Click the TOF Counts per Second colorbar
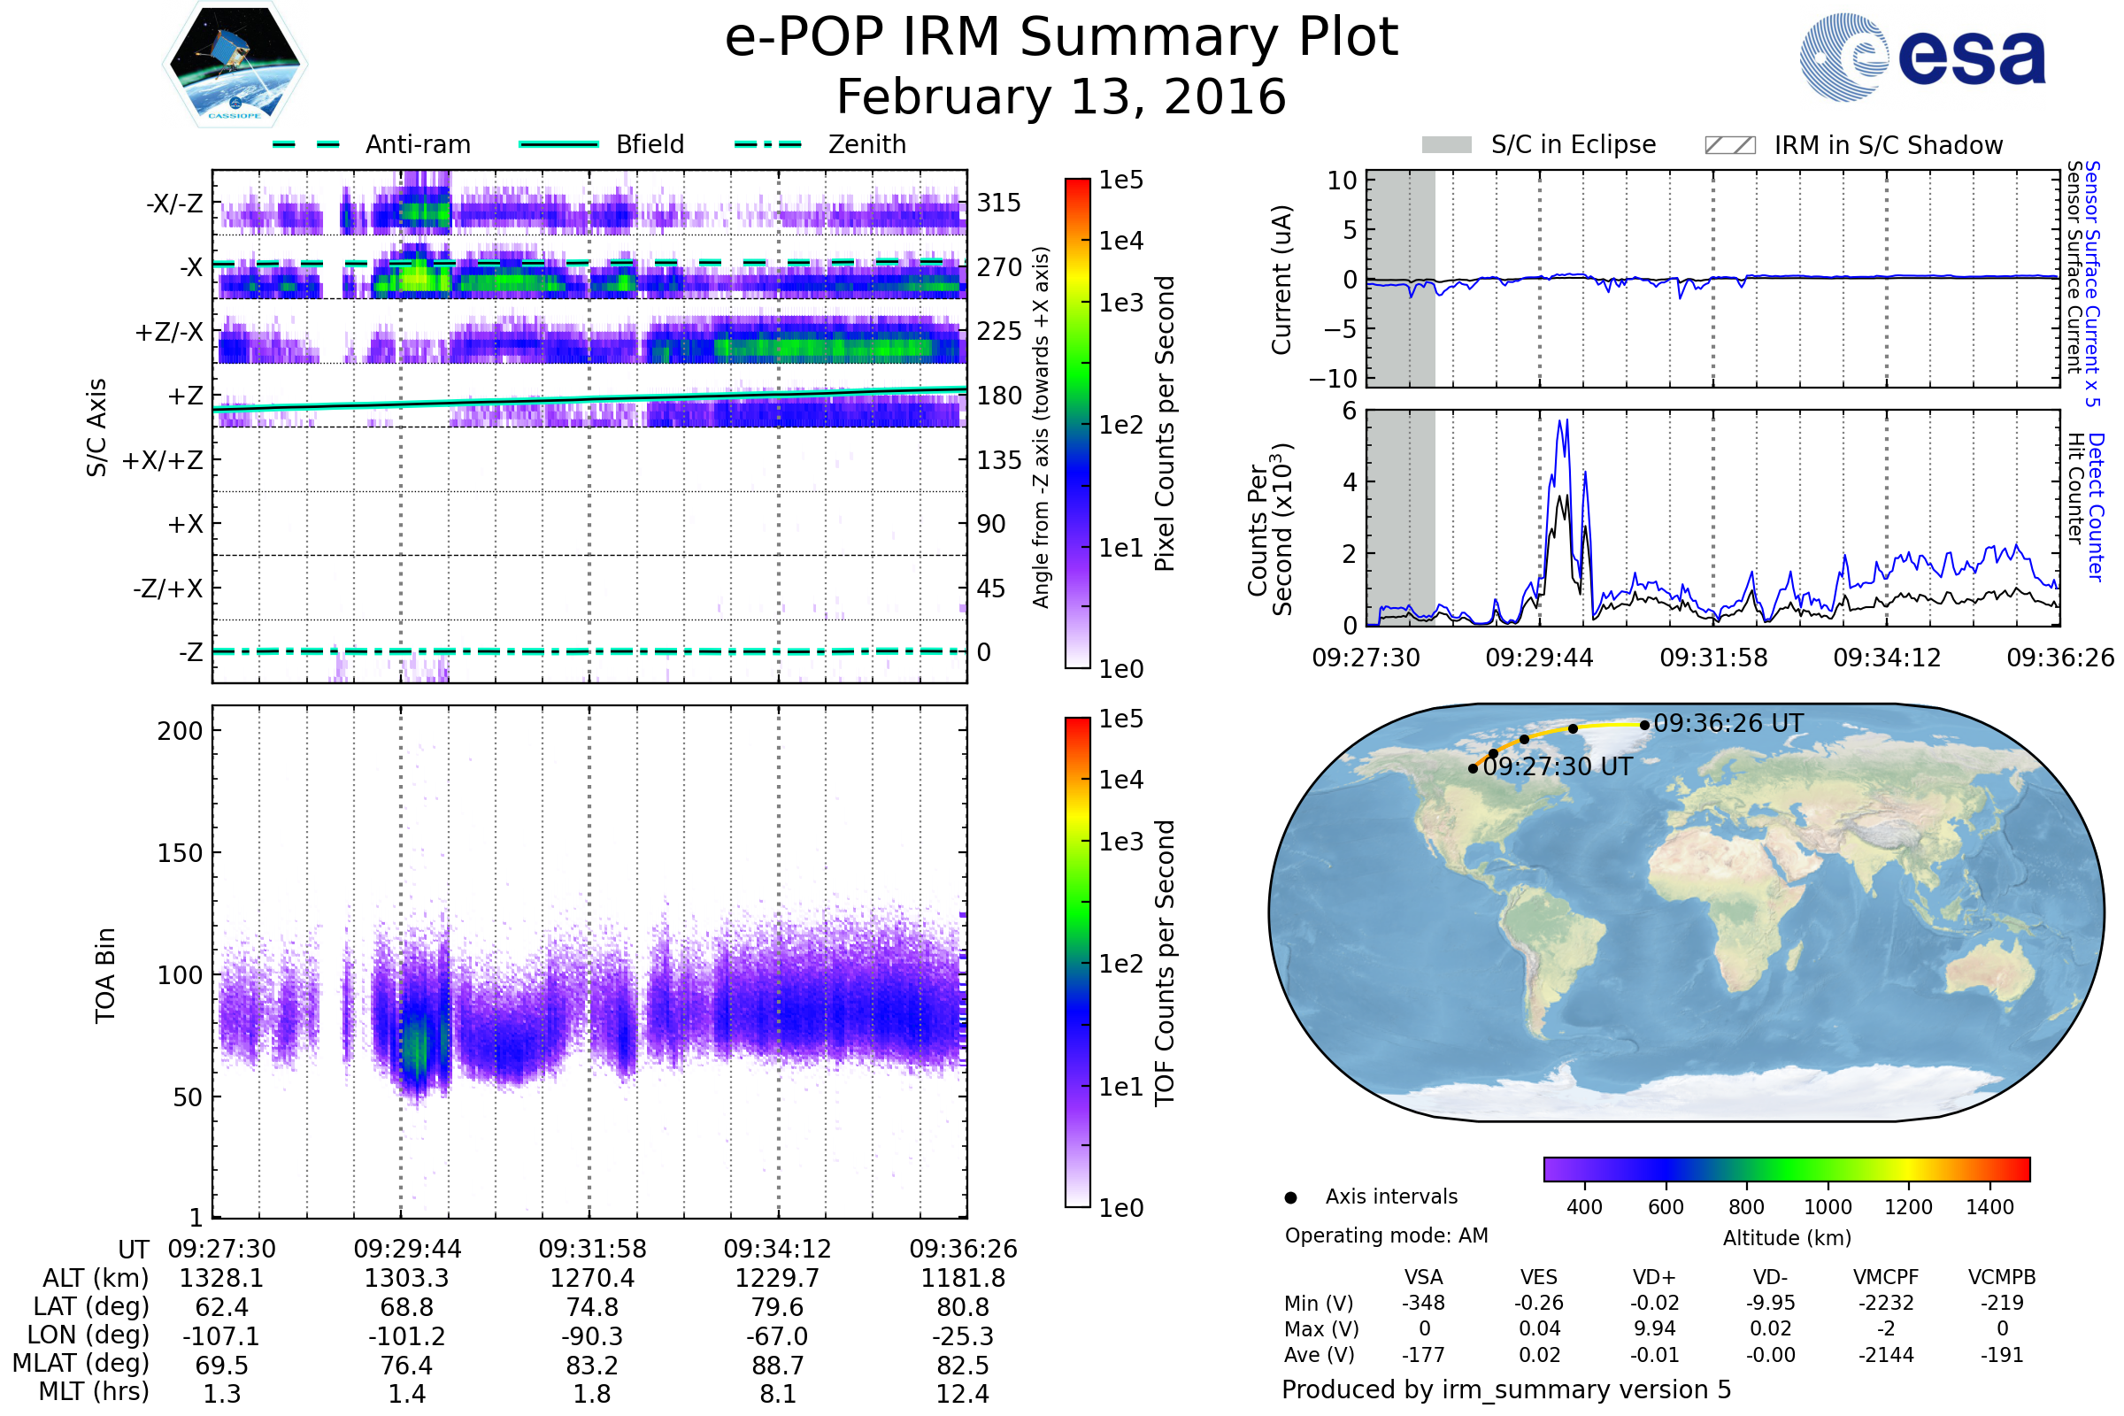 [x=1077, y=962]
